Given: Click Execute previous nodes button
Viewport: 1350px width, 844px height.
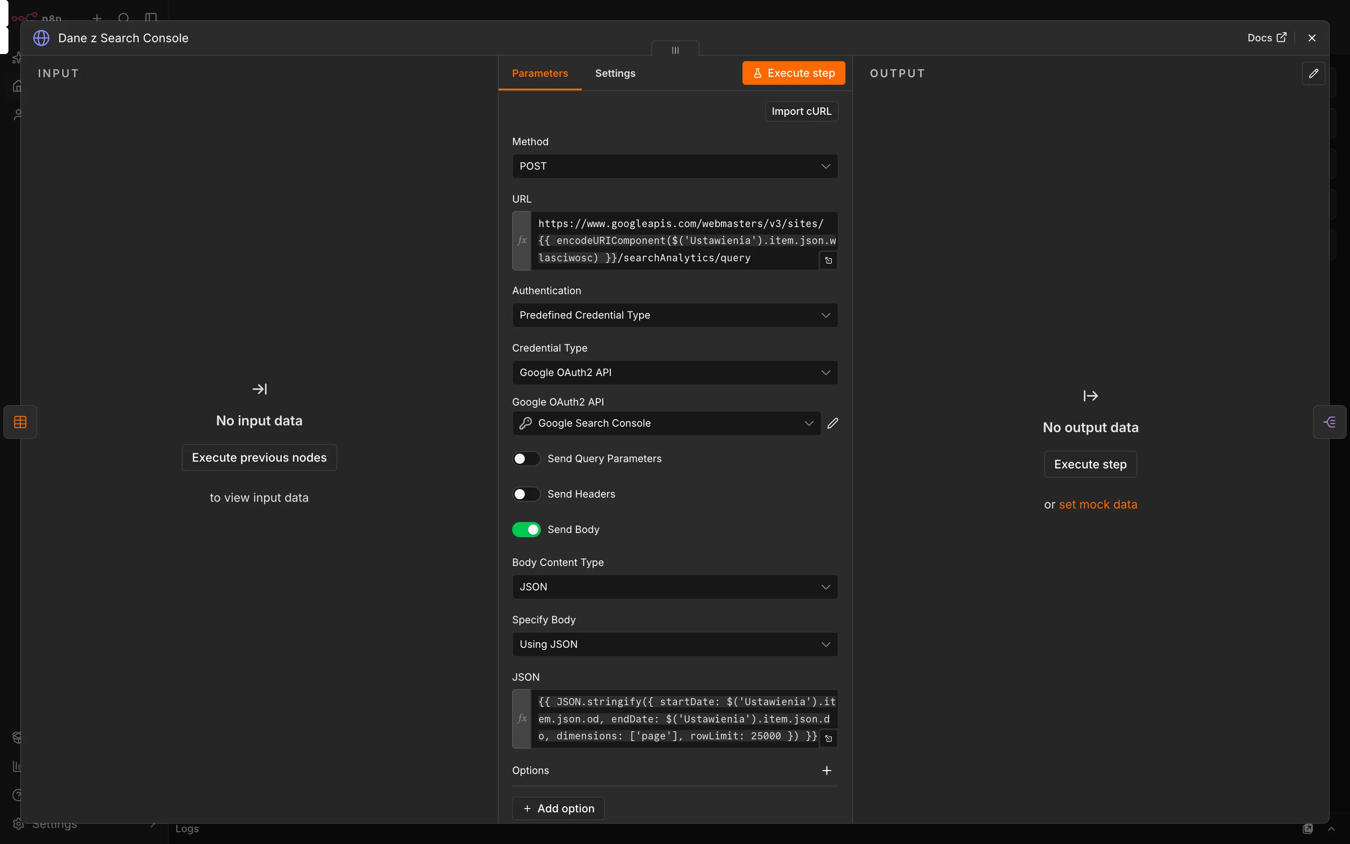Looking at the screenshot, I should click(259, 457).
